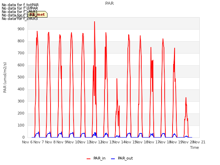Click the Nov 14 x-axis tick label
This screenshot has height=165, width=220.
pyautogui.click(x=119, y=142)
